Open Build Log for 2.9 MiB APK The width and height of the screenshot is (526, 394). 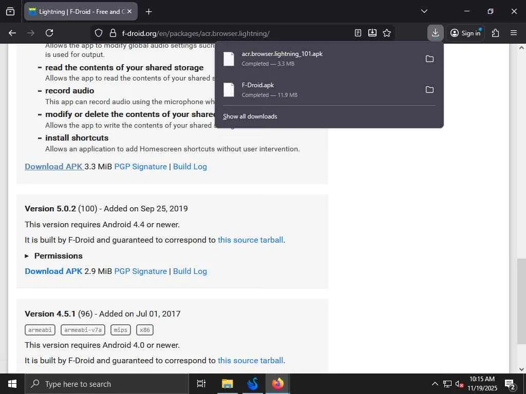(190, 271)
